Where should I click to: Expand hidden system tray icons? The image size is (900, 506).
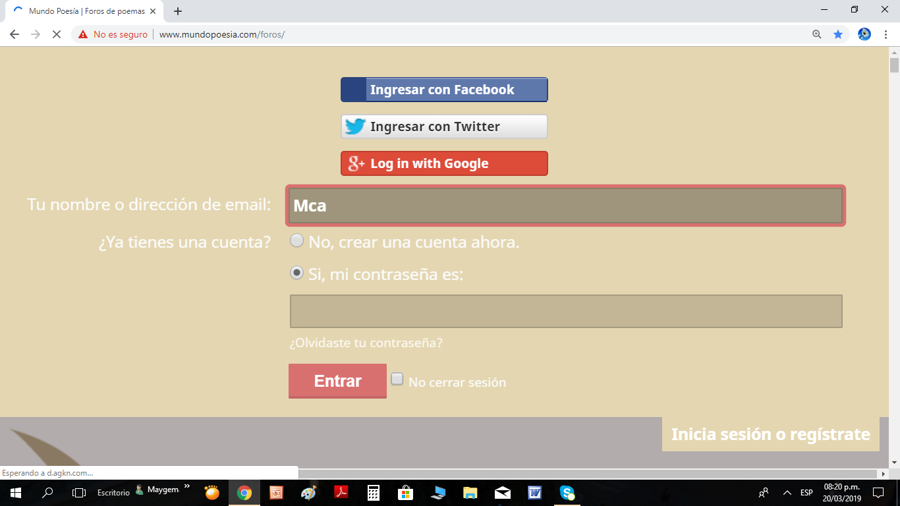click(x=787, y=492)
